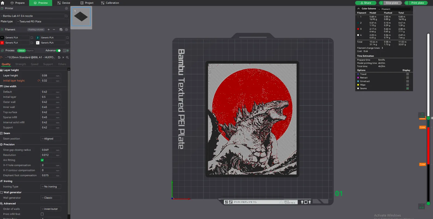
Task: Edit filament 1 Generic PLA preset
Action: coord(32,38)
